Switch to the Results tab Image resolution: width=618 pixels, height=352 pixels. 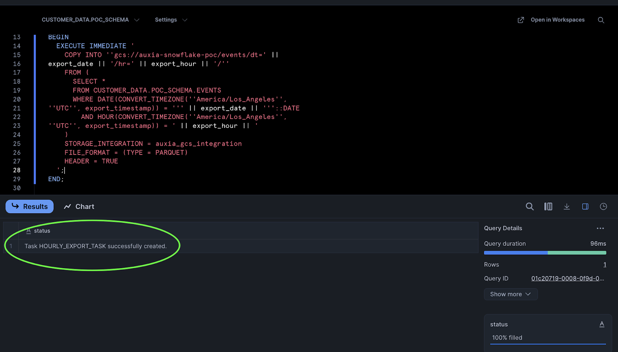pyautogui.click(x=30, y=207)
